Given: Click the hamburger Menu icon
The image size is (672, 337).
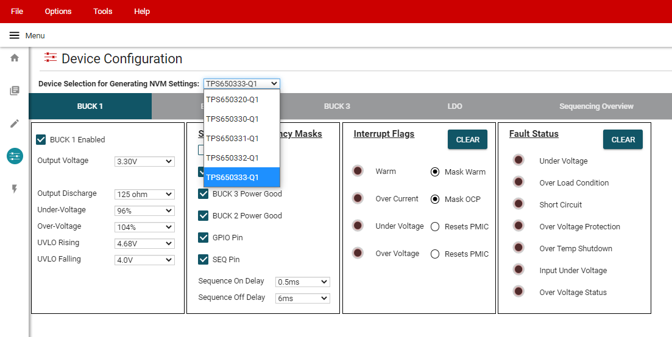Looking at the screenshot, I should [x=15, y=35].
